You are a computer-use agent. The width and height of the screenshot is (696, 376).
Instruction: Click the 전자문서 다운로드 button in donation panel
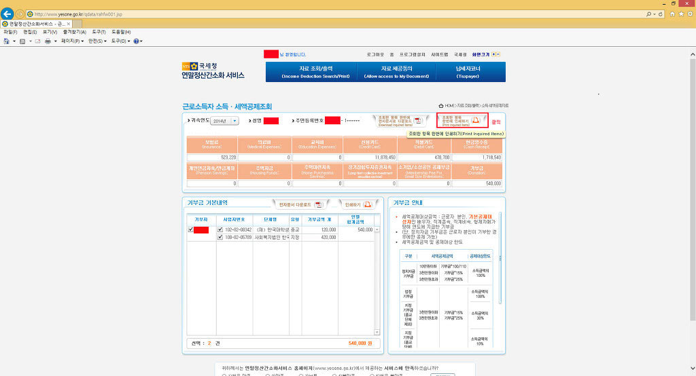(301, 204)
